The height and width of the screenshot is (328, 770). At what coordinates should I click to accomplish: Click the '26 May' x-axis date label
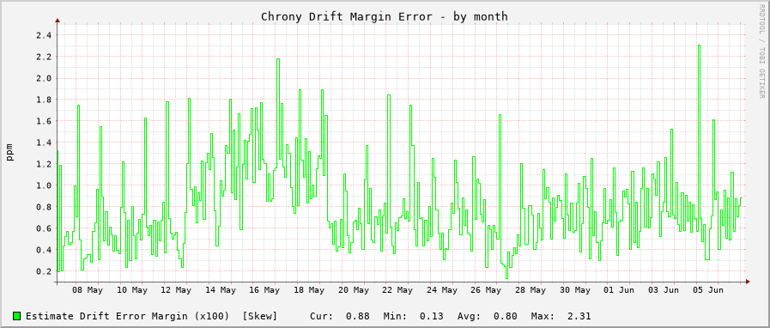(x=486, y=291)
